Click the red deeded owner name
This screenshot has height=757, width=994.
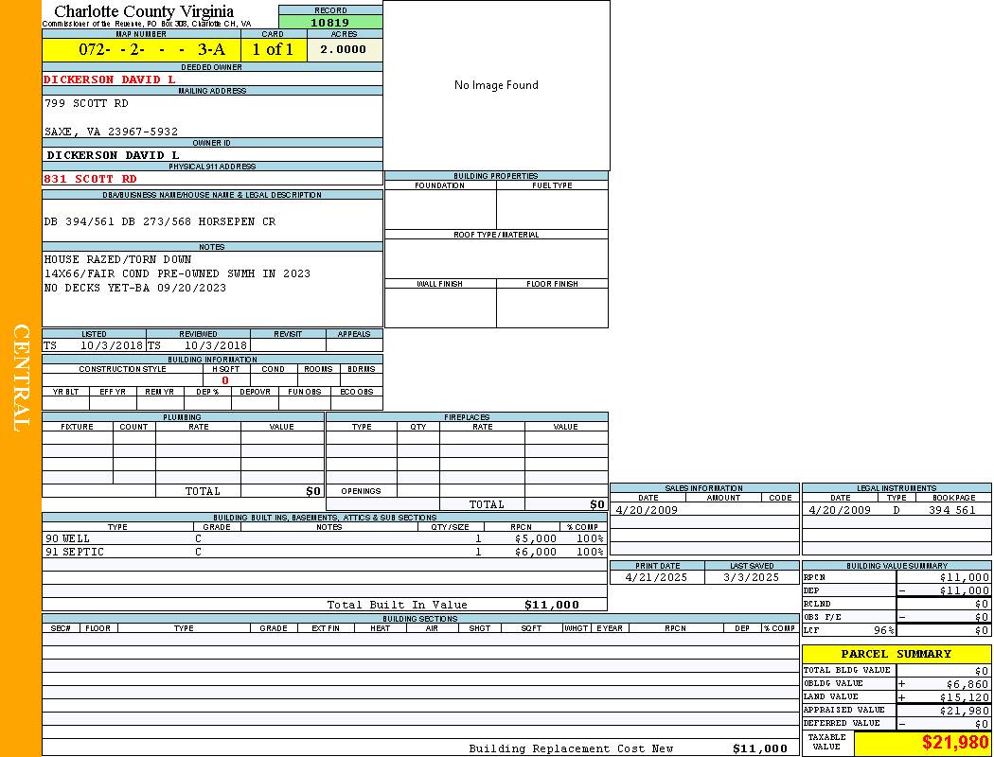point(110,79)
